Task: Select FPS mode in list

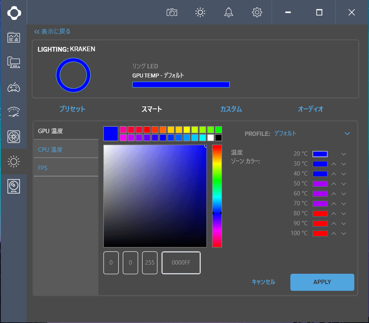Action: pos(66,168)
